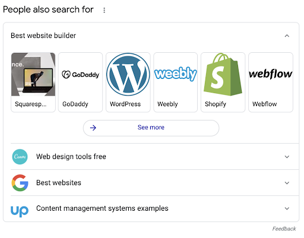This screenshot has width=304, height=238.
Task: Click the webflow logo image
Action: coord(271,74)
